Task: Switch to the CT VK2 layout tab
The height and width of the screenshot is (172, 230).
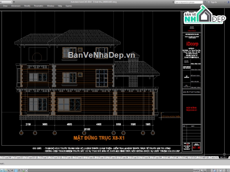Action: click(x=185, y=157)
